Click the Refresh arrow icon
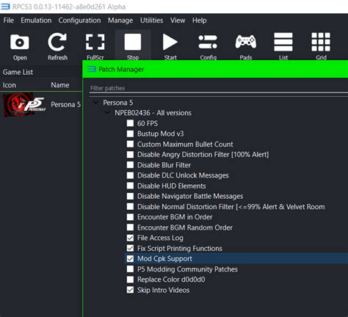Image resolution: width=348 pixels, height=317 pixels. [57, 42]
